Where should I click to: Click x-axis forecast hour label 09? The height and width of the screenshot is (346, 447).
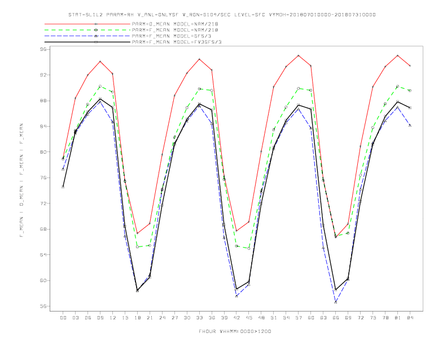(x=100, y=318)
